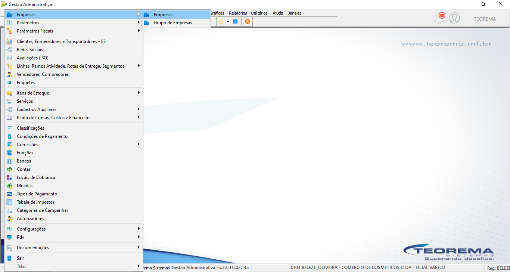510x272 pixels.
Task: Click the Vendedores, Compradores person icon
Action: click(9, 74)
